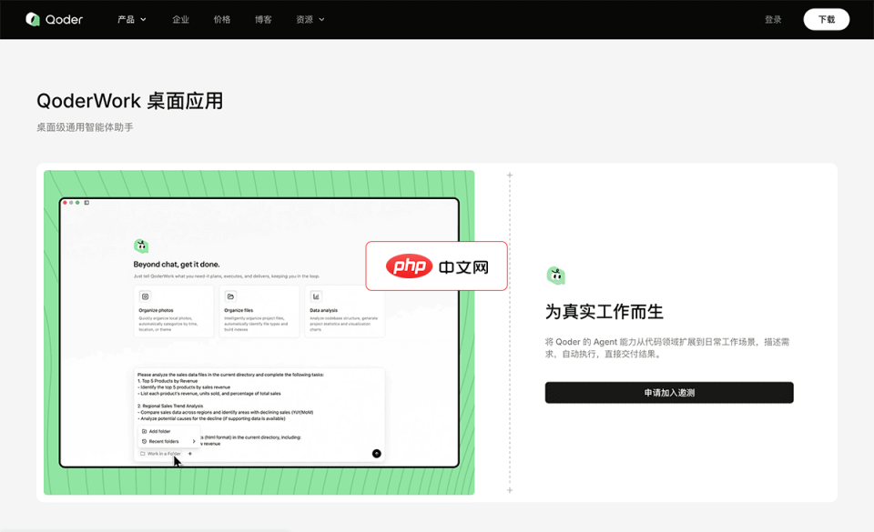This screenshot has width=874, height=532.
Task: Click the 下载 button
Action: coord(826,19)
